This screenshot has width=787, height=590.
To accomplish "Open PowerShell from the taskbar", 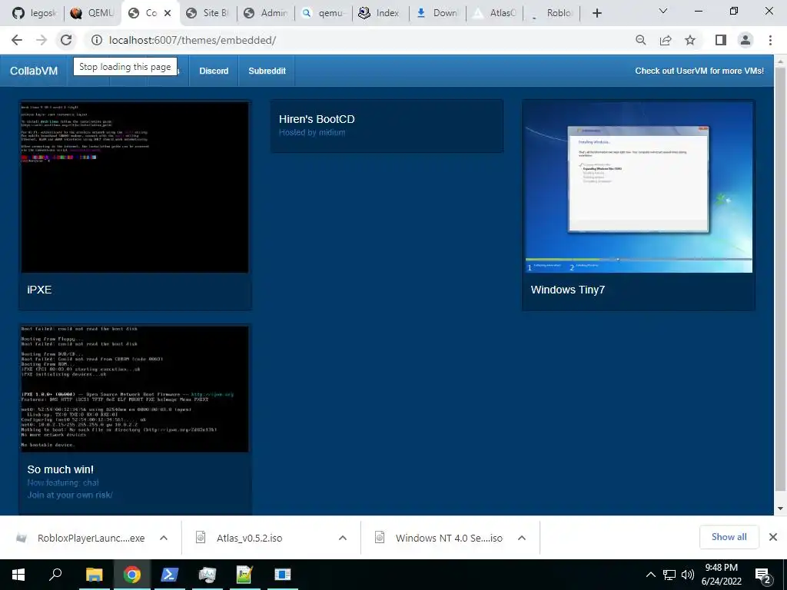I will pos(169,575).
